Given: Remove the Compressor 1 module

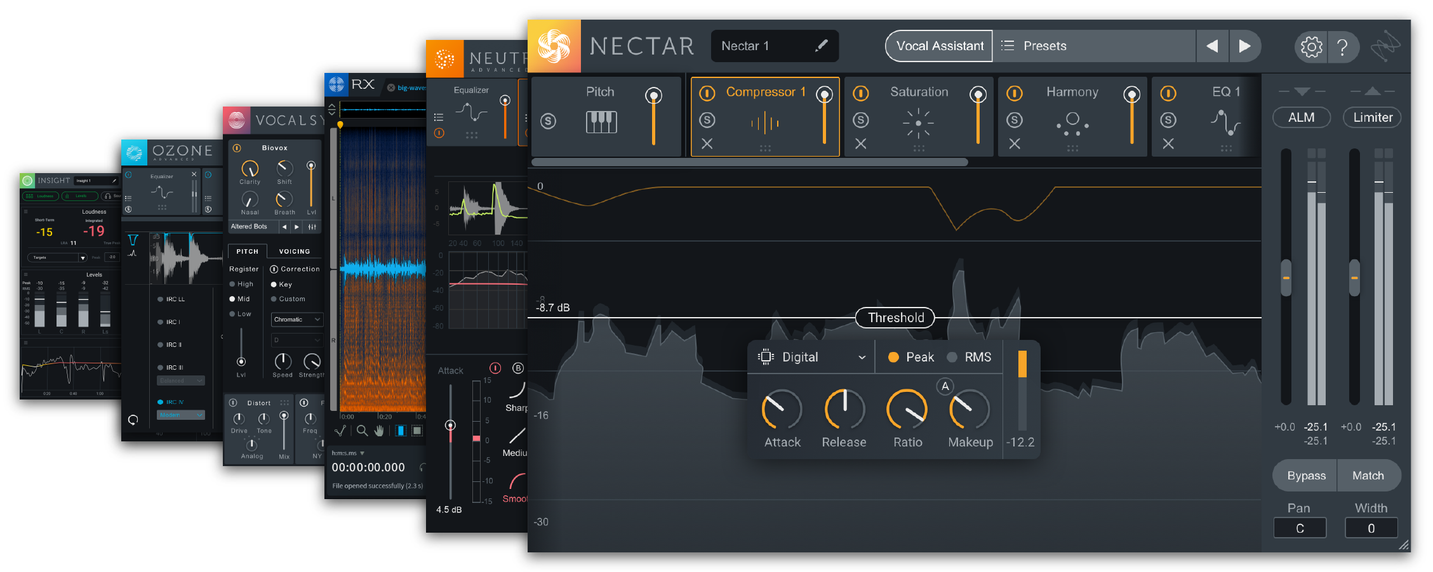Looking at the screenshot, I should coord(707,144).
